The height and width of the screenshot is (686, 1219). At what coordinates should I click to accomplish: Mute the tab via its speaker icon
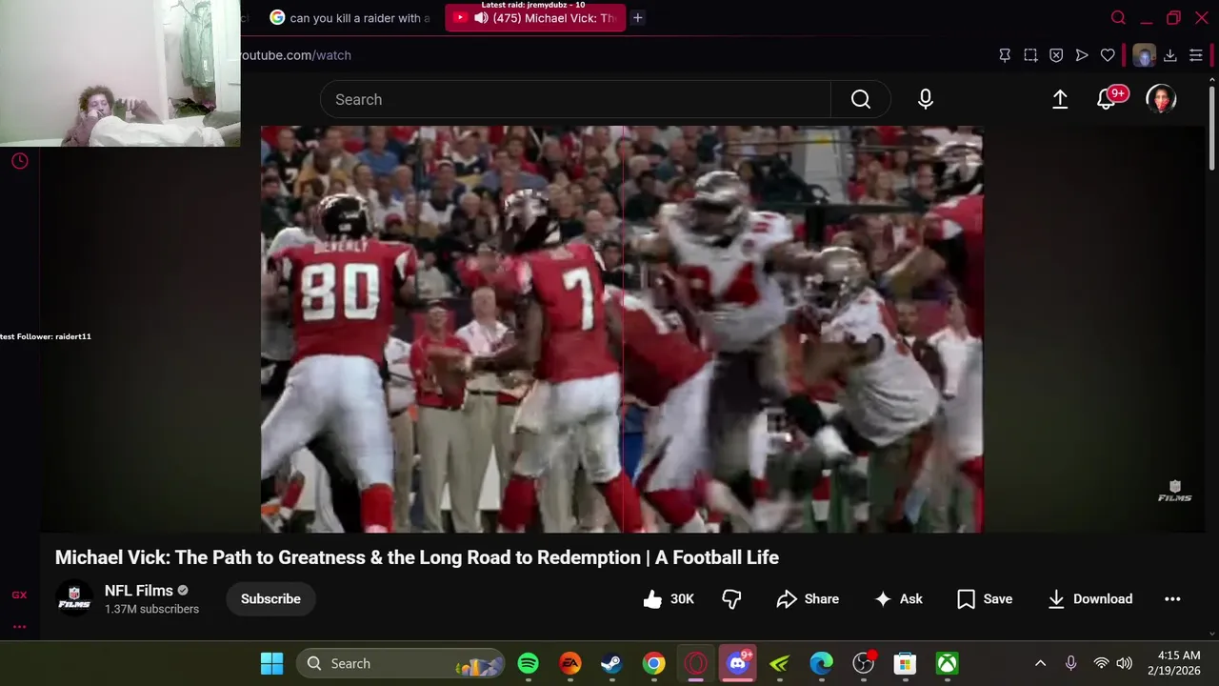(481, 17)
